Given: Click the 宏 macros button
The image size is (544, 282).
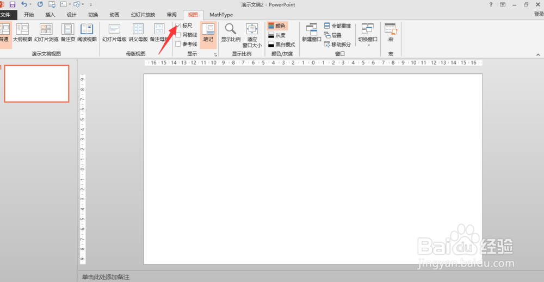Looking at the screenshot, I should 391,33.
